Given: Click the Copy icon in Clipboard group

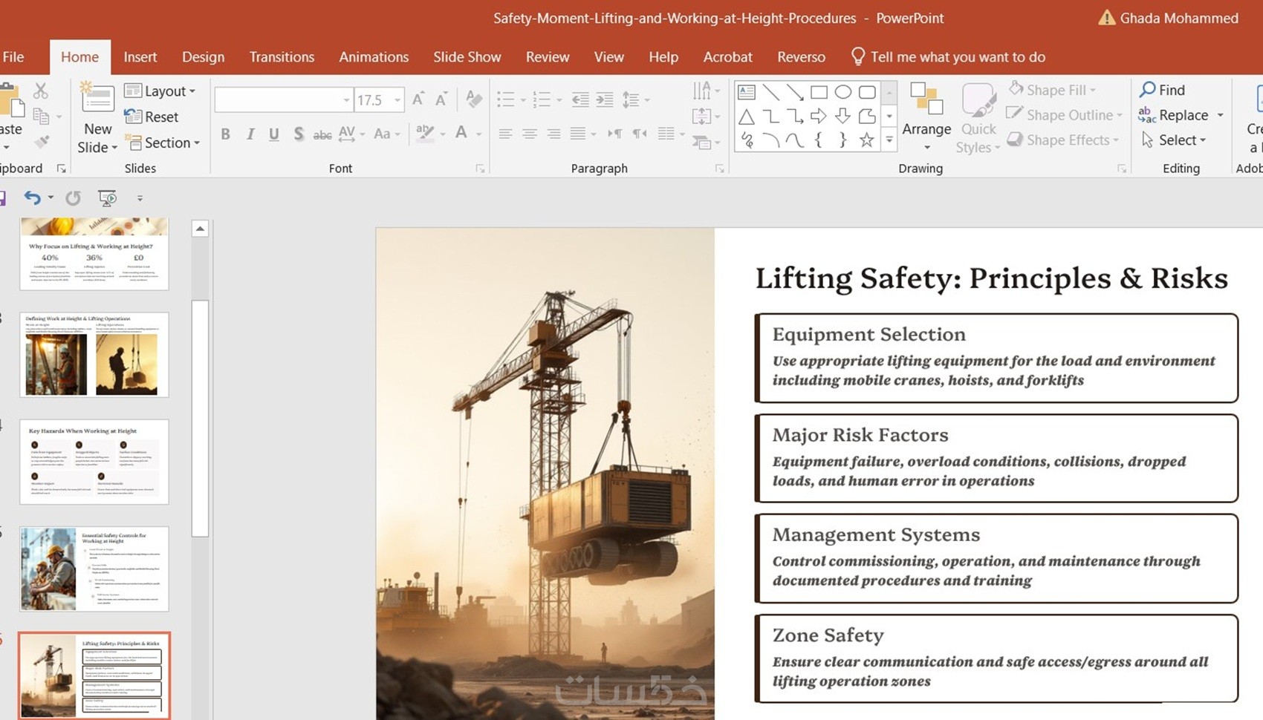Looking at the screenshot, I should [x=42, y=117].
